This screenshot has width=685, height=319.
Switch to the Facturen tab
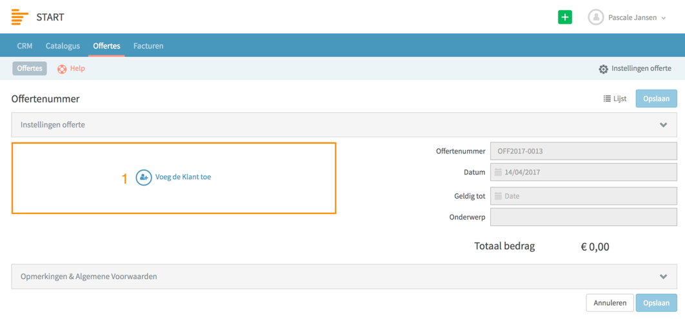coord(148,46)
